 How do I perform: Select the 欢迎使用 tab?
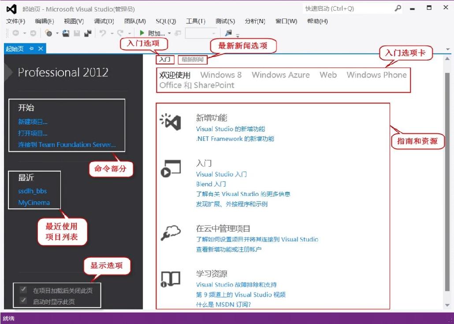[x=175, y=75]
